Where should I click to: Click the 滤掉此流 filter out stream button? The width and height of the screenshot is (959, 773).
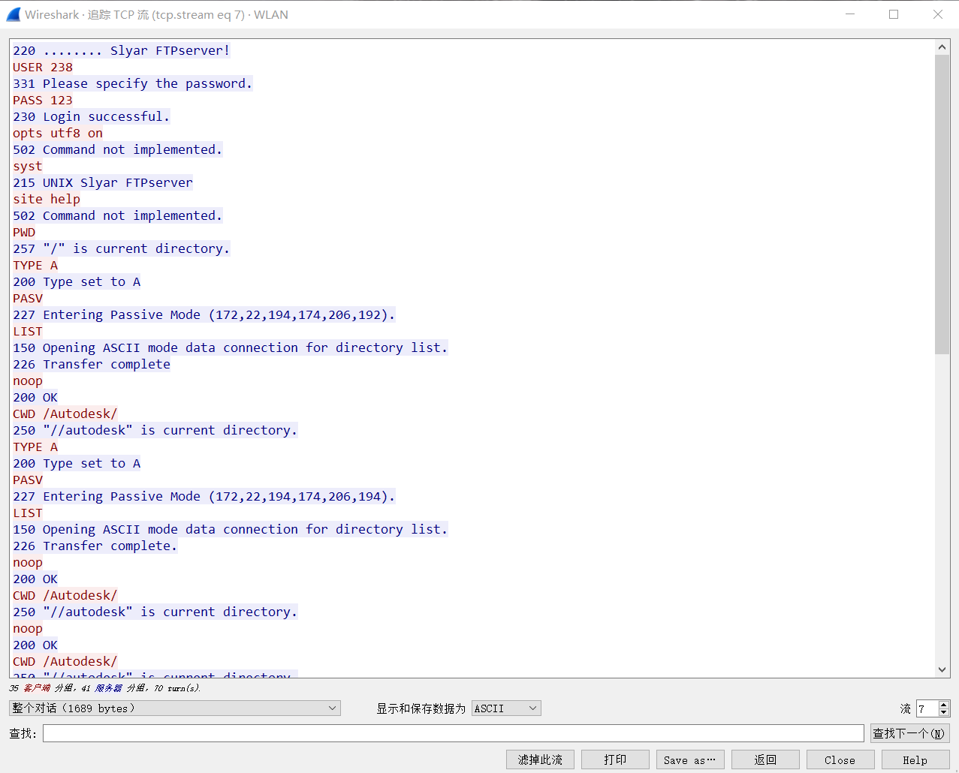(540, 759)
